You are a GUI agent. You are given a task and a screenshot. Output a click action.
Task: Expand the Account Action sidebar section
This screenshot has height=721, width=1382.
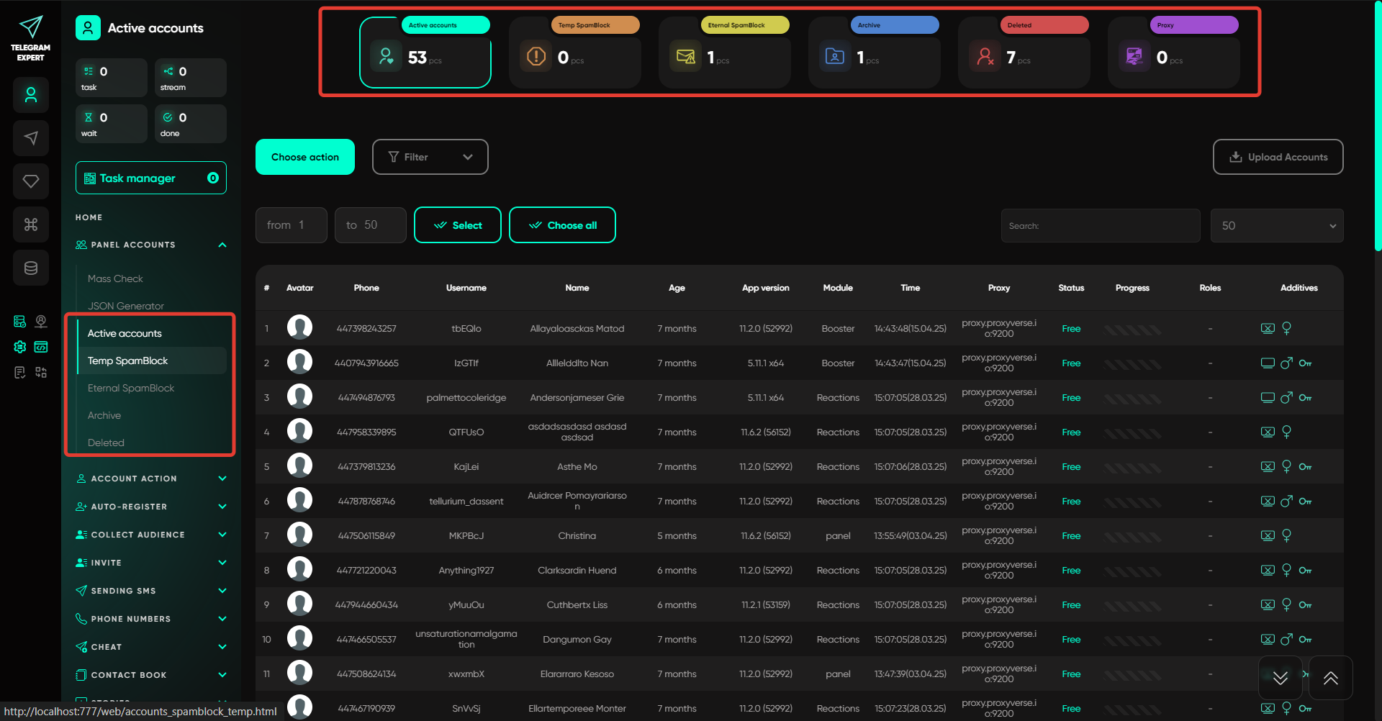pyautogui.click(x=151, y=479)
